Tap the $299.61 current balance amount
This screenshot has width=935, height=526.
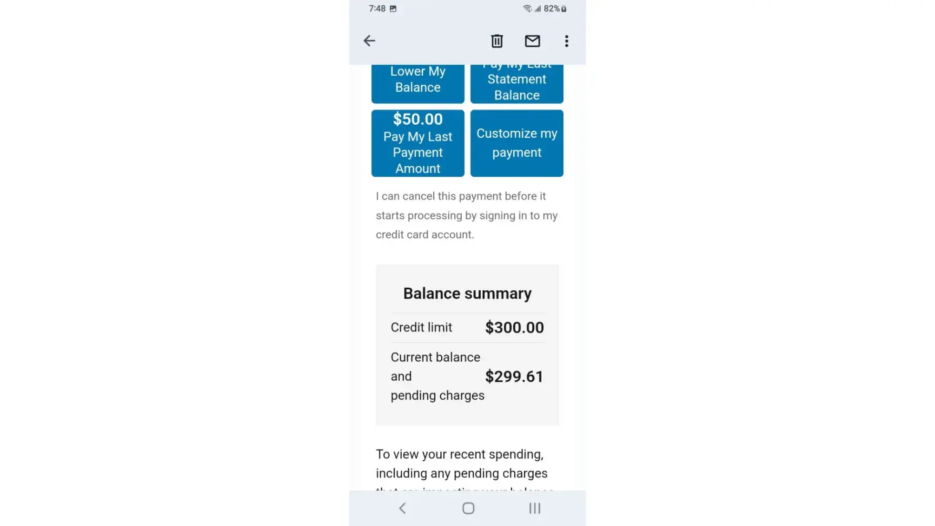pyautogui.click(x=514, y=377)
